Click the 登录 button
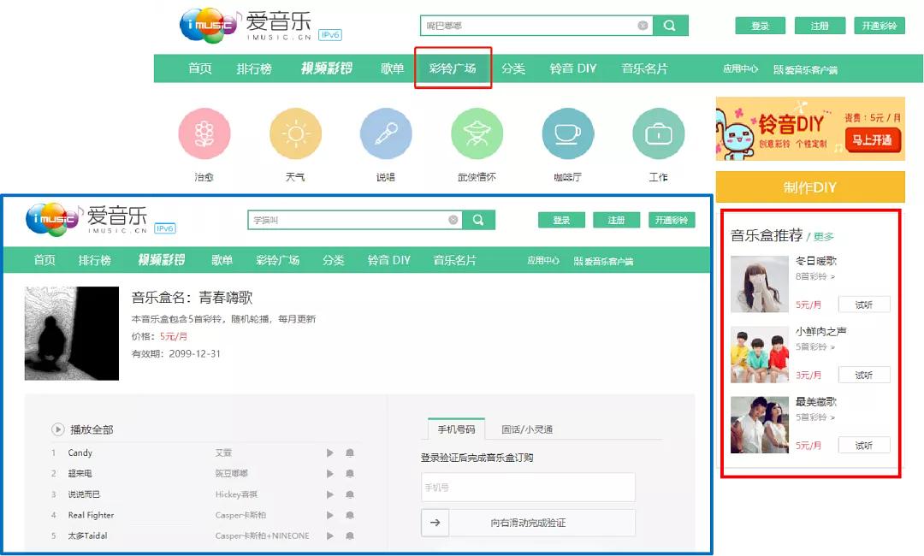The width and height of the screenshot is (924, 556). click(x=758, y=26)
